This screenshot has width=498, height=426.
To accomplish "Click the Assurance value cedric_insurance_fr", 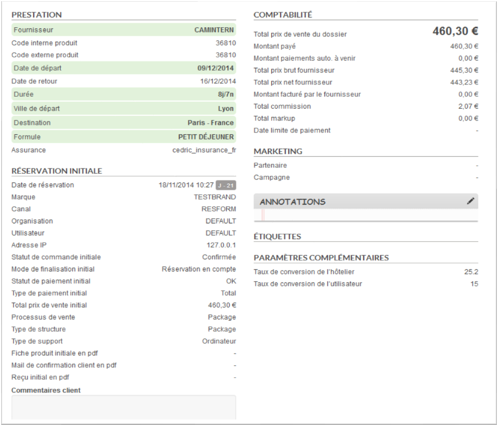I will [x=204, y=150].
